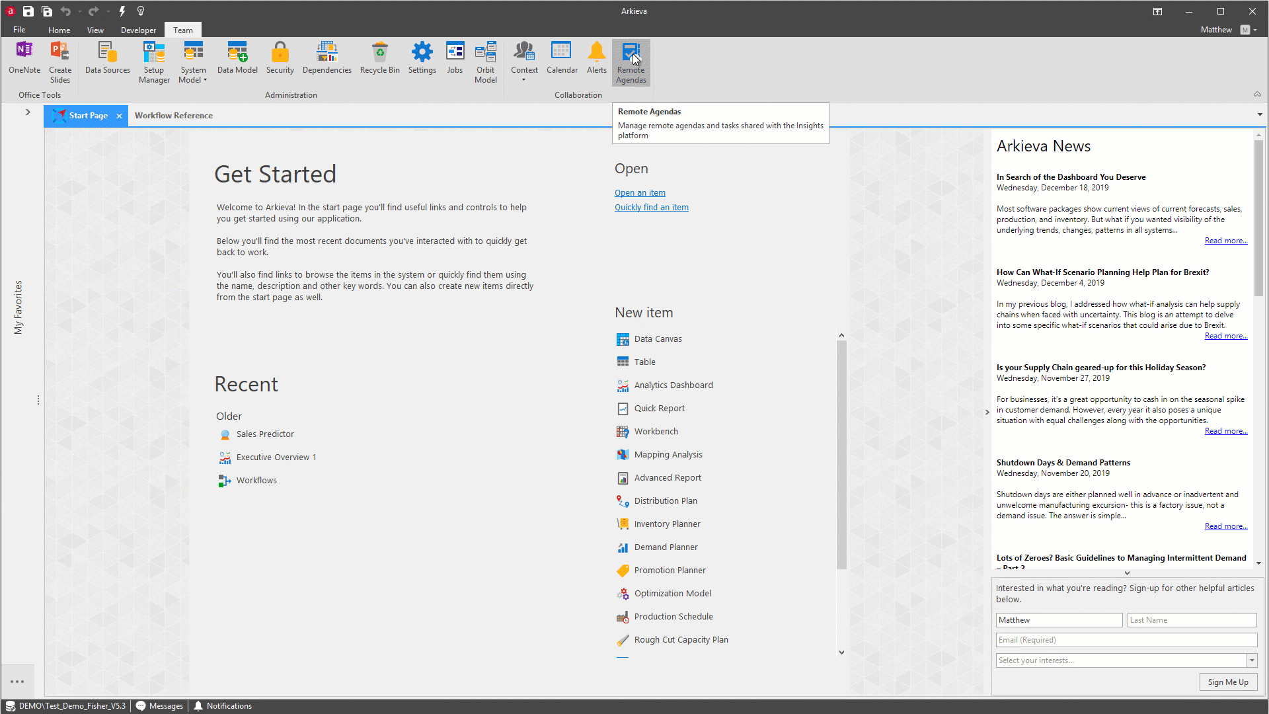Click the Quickly find an item link
The image size is (1269, 714).
[652, 208]
